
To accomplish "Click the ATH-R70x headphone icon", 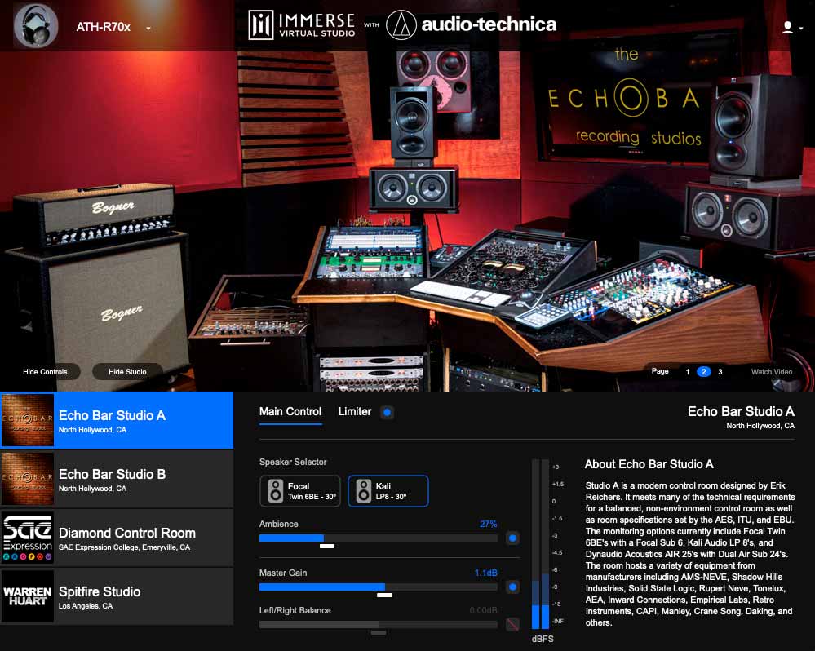I will (x=34, y=25).
